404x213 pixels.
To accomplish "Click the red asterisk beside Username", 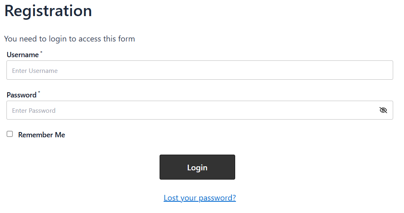I will pyautogui.click(x=41, y=52).
